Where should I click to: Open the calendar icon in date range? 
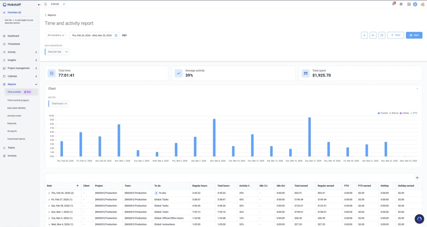[x=116, y=35]
